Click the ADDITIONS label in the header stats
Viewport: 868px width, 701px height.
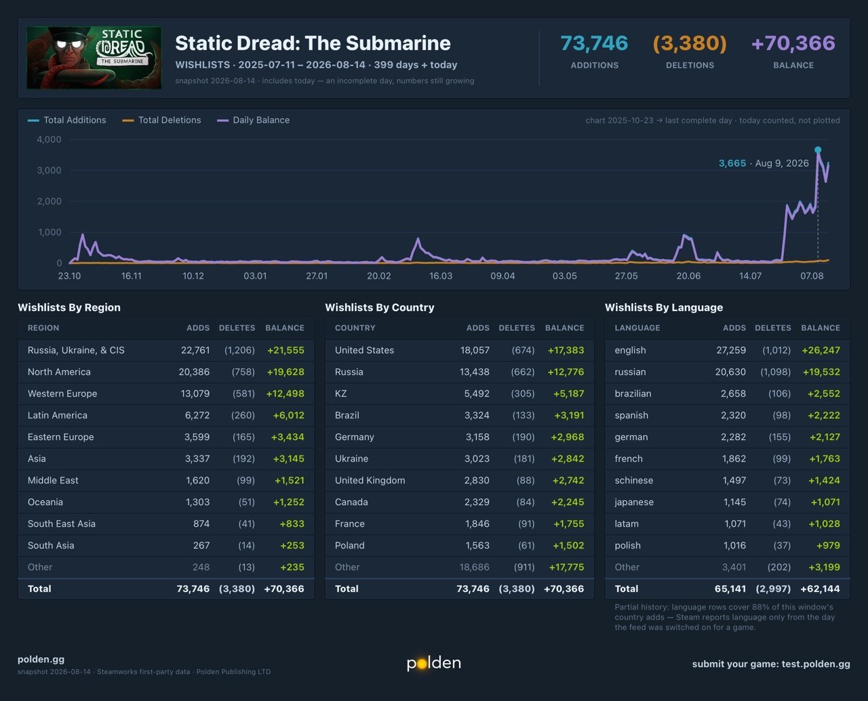[x=595, y=65]
